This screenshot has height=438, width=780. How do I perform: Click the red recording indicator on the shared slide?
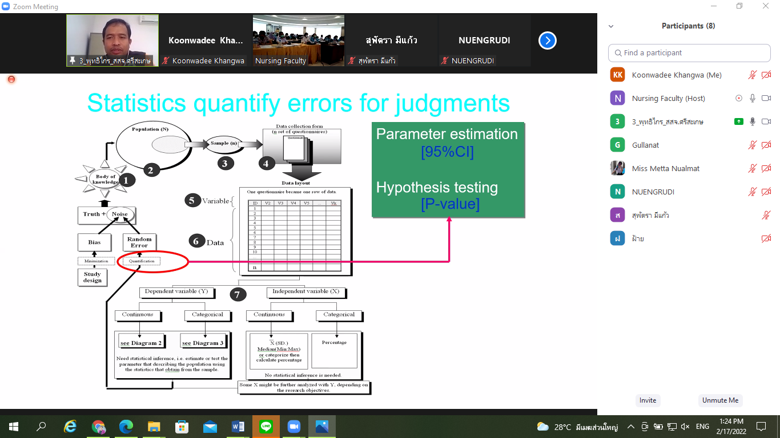[11, 79]
